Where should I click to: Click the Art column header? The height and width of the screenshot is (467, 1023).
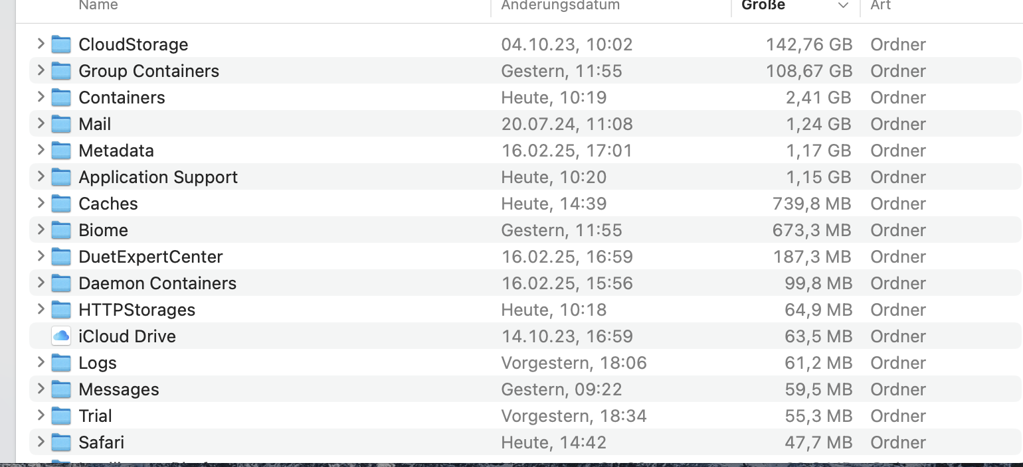tap(880, 5)
